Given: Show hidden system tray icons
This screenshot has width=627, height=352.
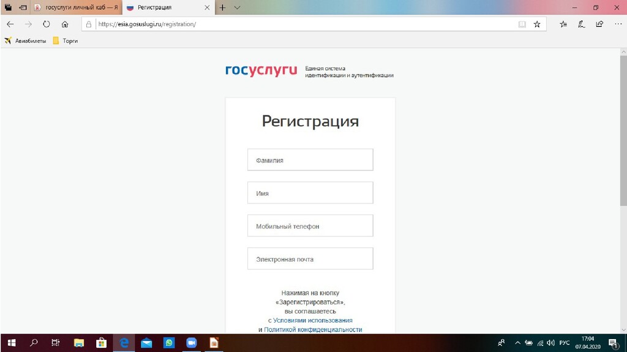Looking at the screenshot, I should (x=517, y=343).
